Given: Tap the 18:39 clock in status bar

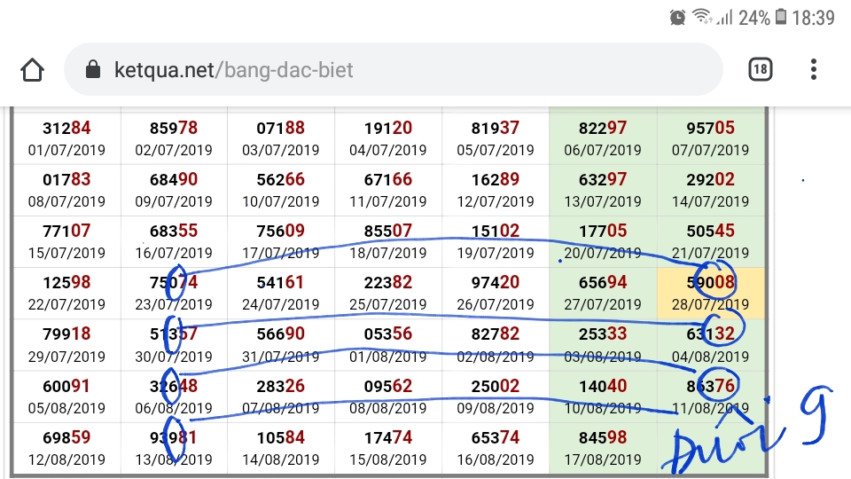Looking at the screenshot, I should 813,17.
